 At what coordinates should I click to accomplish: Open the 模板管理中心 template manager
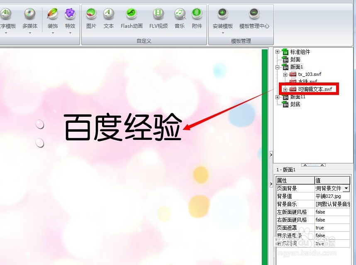(x=254, y=14)
